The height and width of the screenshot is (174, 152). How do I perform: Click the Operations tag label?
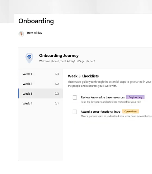pos(130,111)
